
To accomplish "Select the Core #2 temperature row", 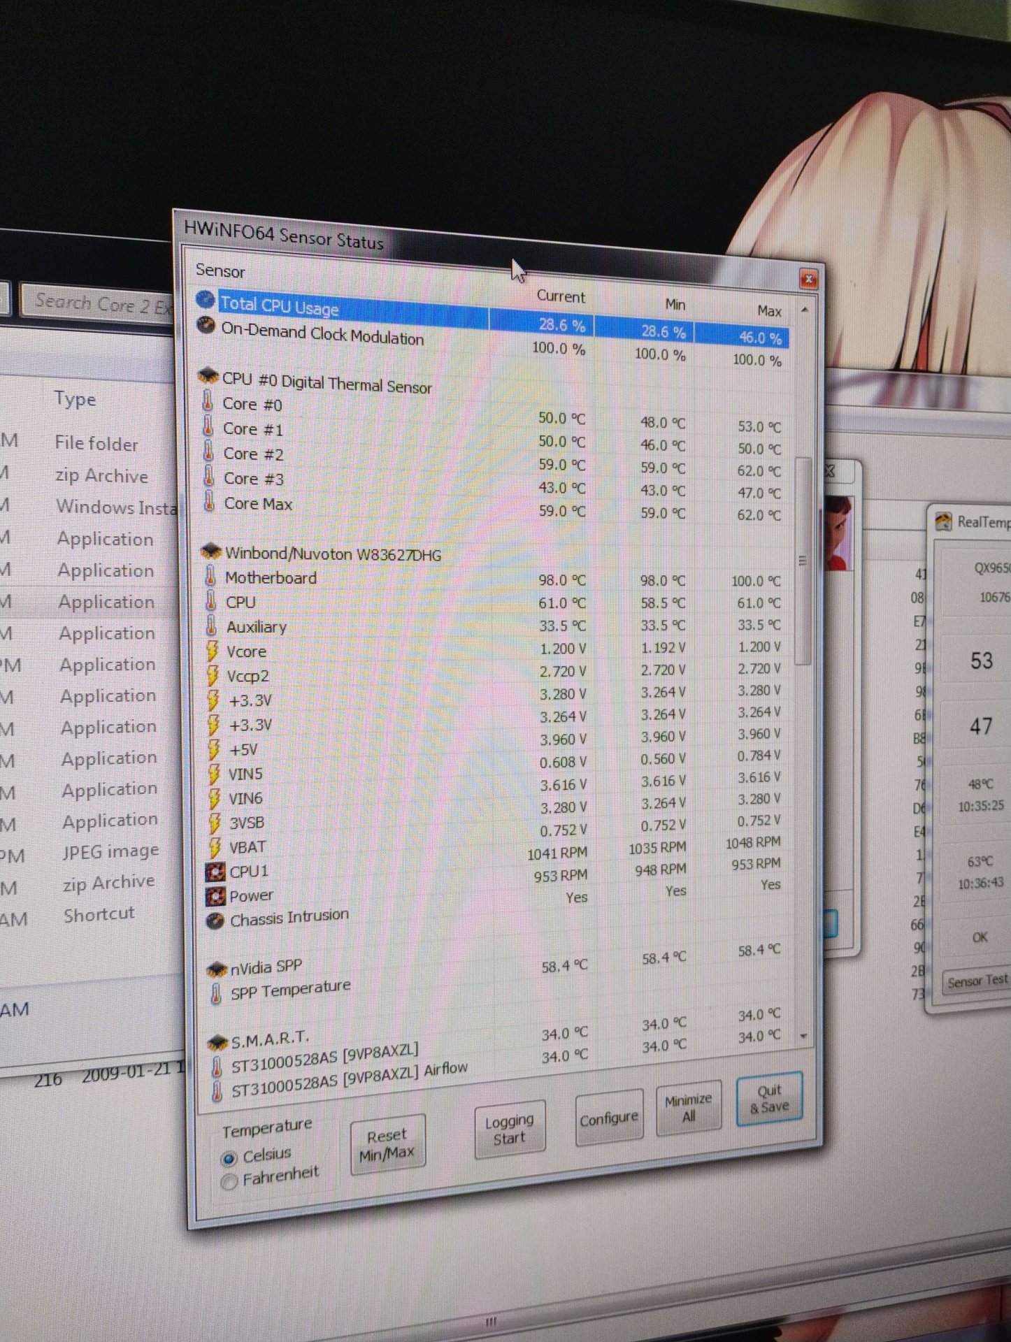I will click(253, 454).
